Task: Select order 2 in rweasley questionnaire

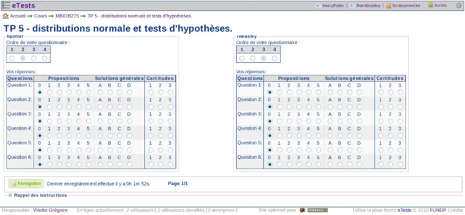Action: tap(252, 59)
